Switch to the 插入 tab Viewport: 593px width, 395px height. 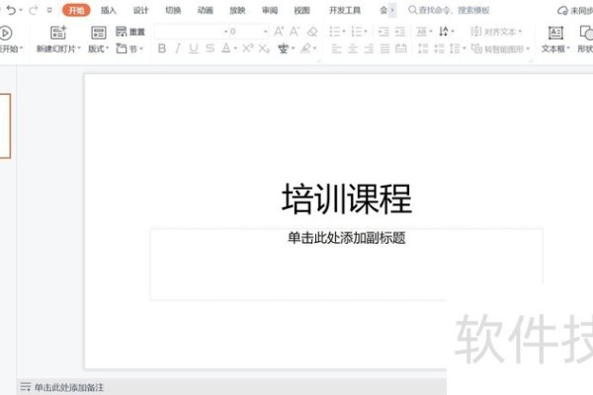pyautogui.click(x=109, y=10)
